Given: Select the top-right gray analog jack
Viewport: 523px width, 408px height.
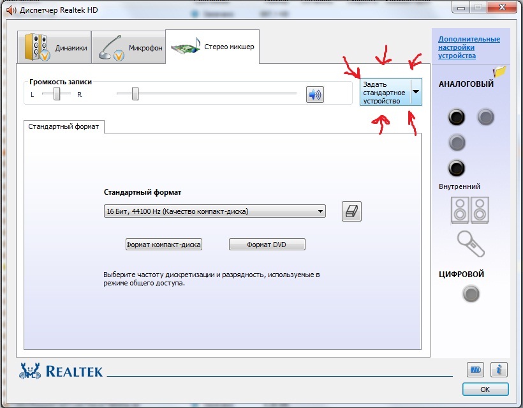Looking at the screenshot, I should click(x=485, y=117).
